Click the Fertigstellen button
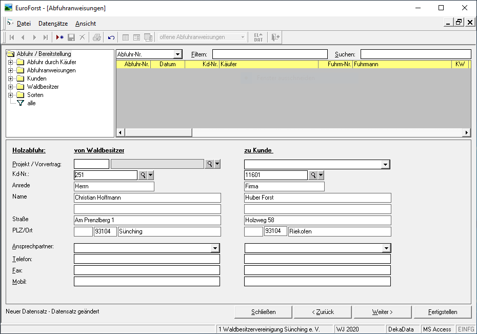Screen dimensions: 477x334 click(x=443, y=312)
